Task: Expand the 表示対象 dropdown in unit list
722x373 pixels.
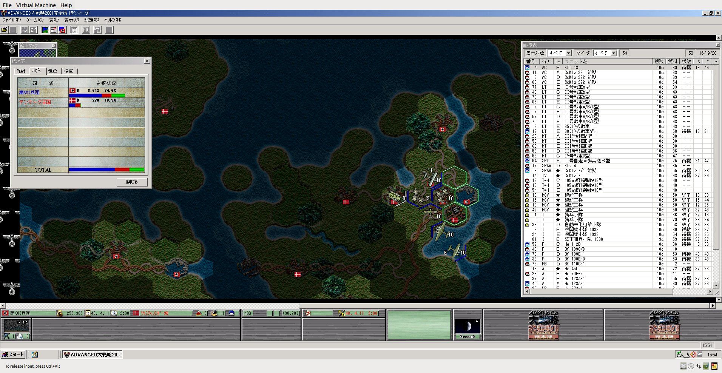Action: (x=568, y=53)
